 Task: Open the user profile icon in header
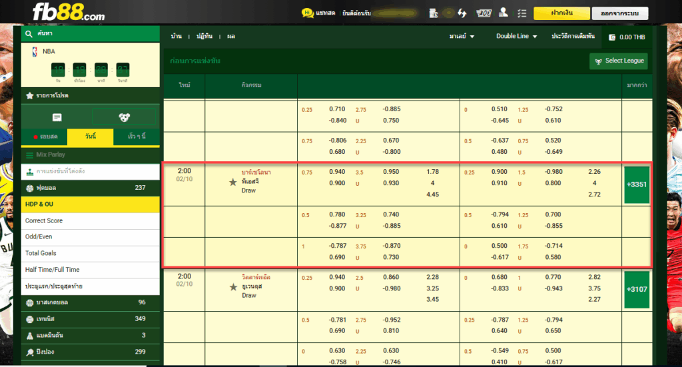504,13
